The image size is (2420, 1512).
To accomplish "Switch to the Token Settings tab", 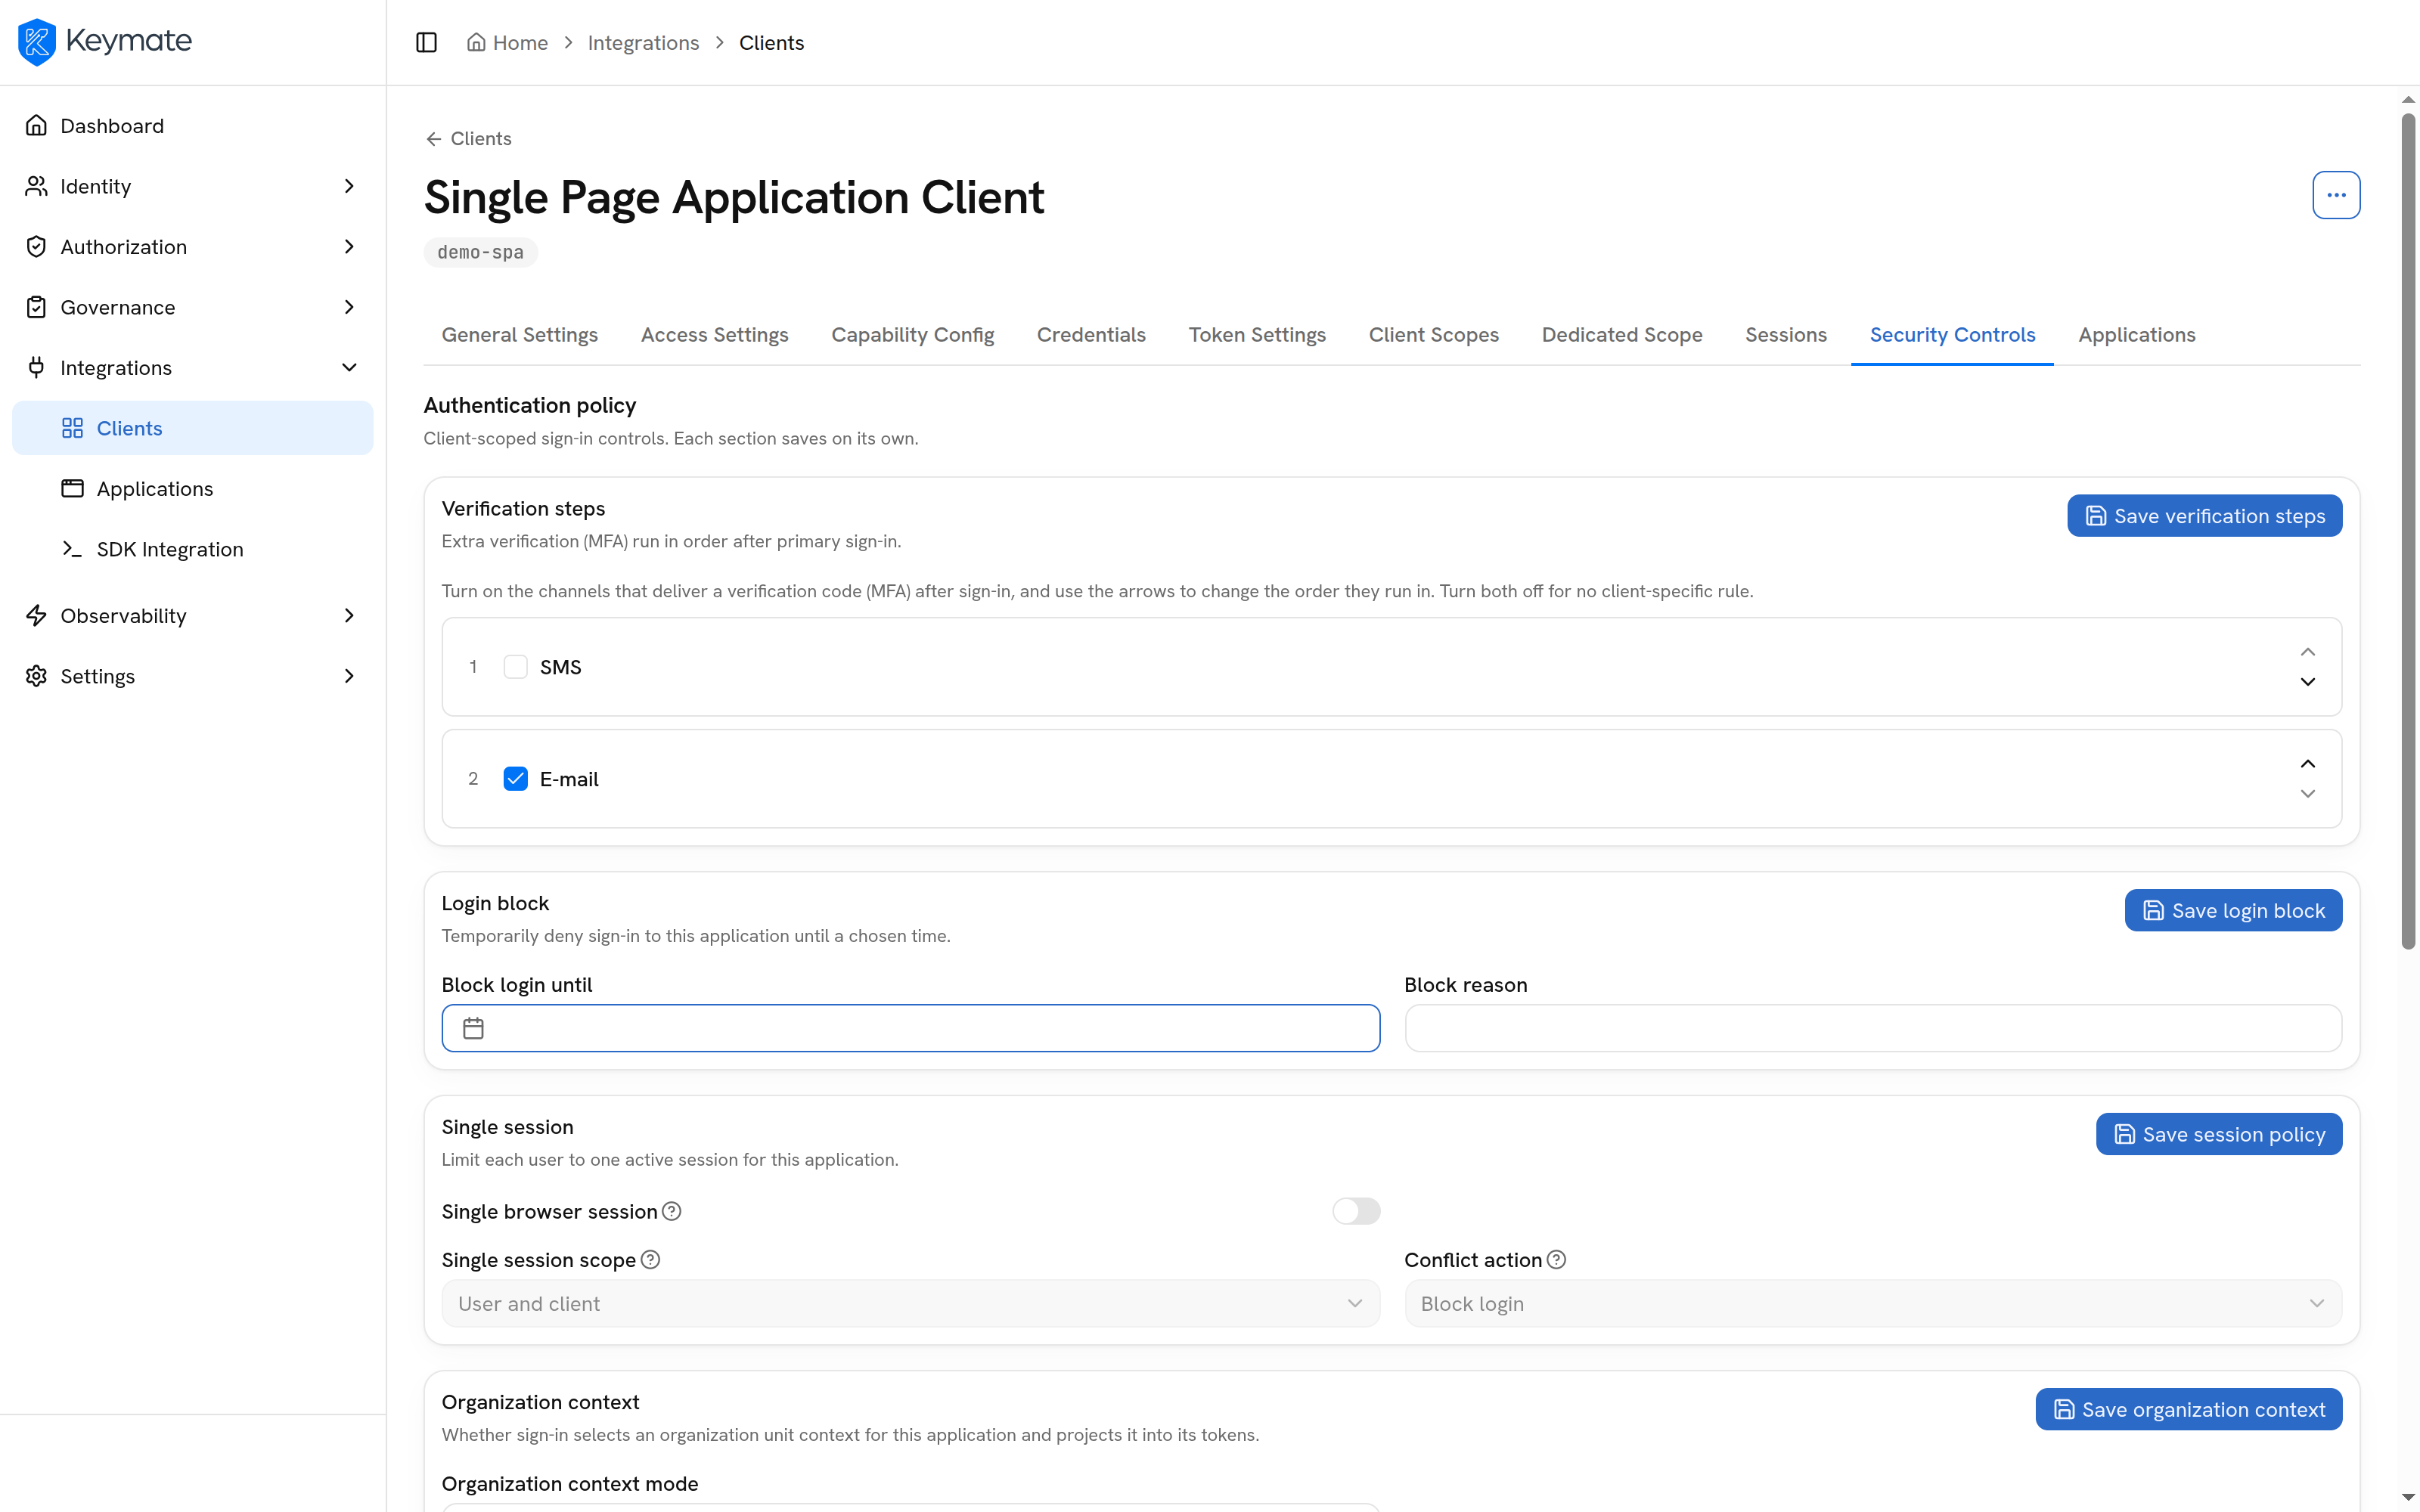I will coord(1257,335).
